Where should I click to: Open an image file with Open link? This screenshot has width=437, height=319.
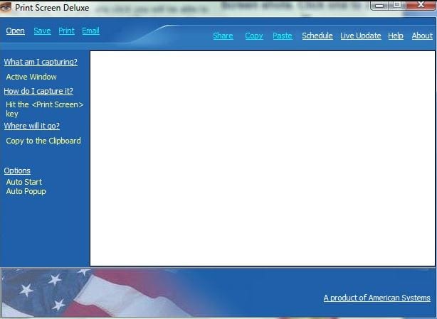pos(15,31)
